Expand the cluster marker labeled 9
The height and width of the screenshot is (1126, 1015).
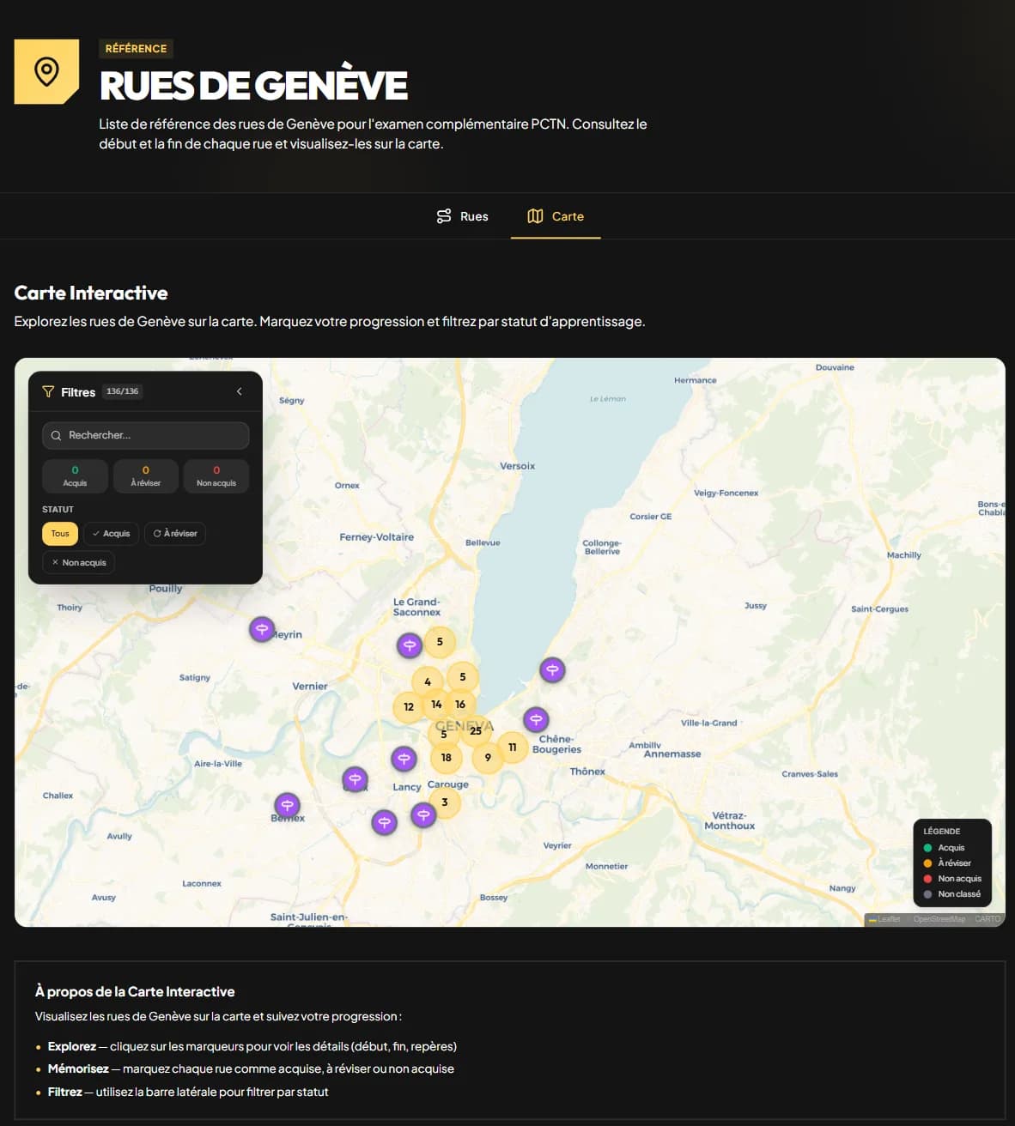[x=488, y=758]
